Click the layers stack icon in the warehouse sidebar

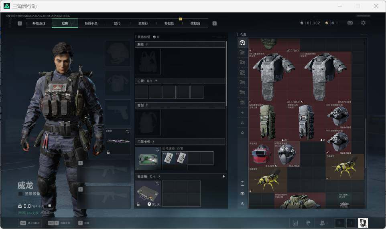(242, 194)
